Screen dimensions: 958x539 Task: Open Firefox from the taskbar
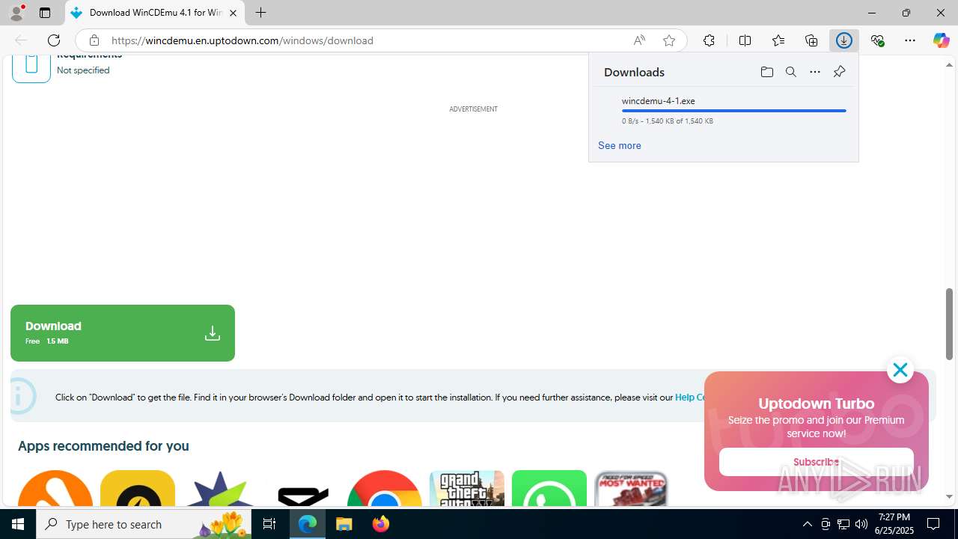click(x=381, y=524)
